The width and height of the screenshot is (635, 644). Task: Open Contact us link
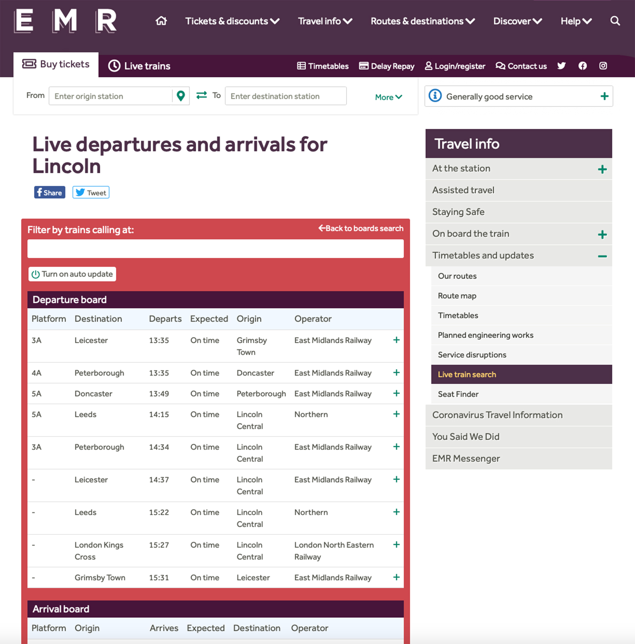(x=521, y=66)
